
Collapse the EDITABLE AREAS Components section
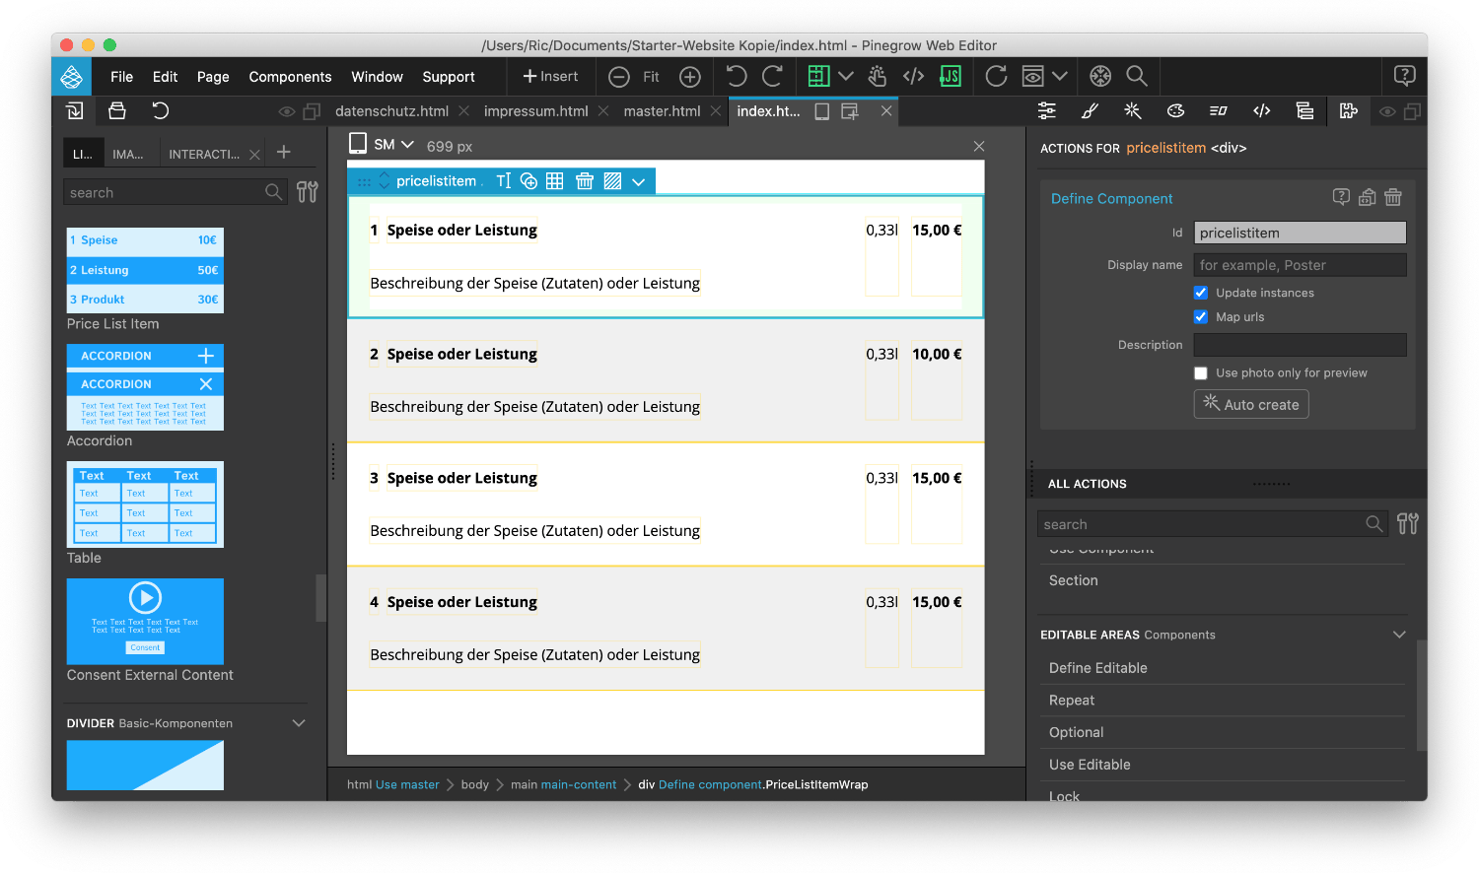pos(1399,635)
